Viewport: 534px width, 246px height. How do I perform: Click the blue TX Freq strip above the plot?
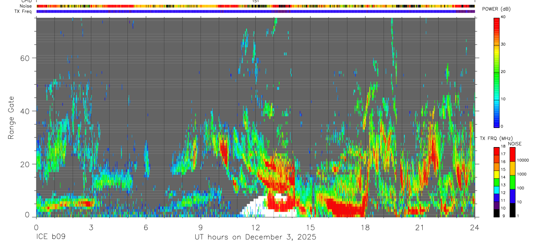point(255,11)
